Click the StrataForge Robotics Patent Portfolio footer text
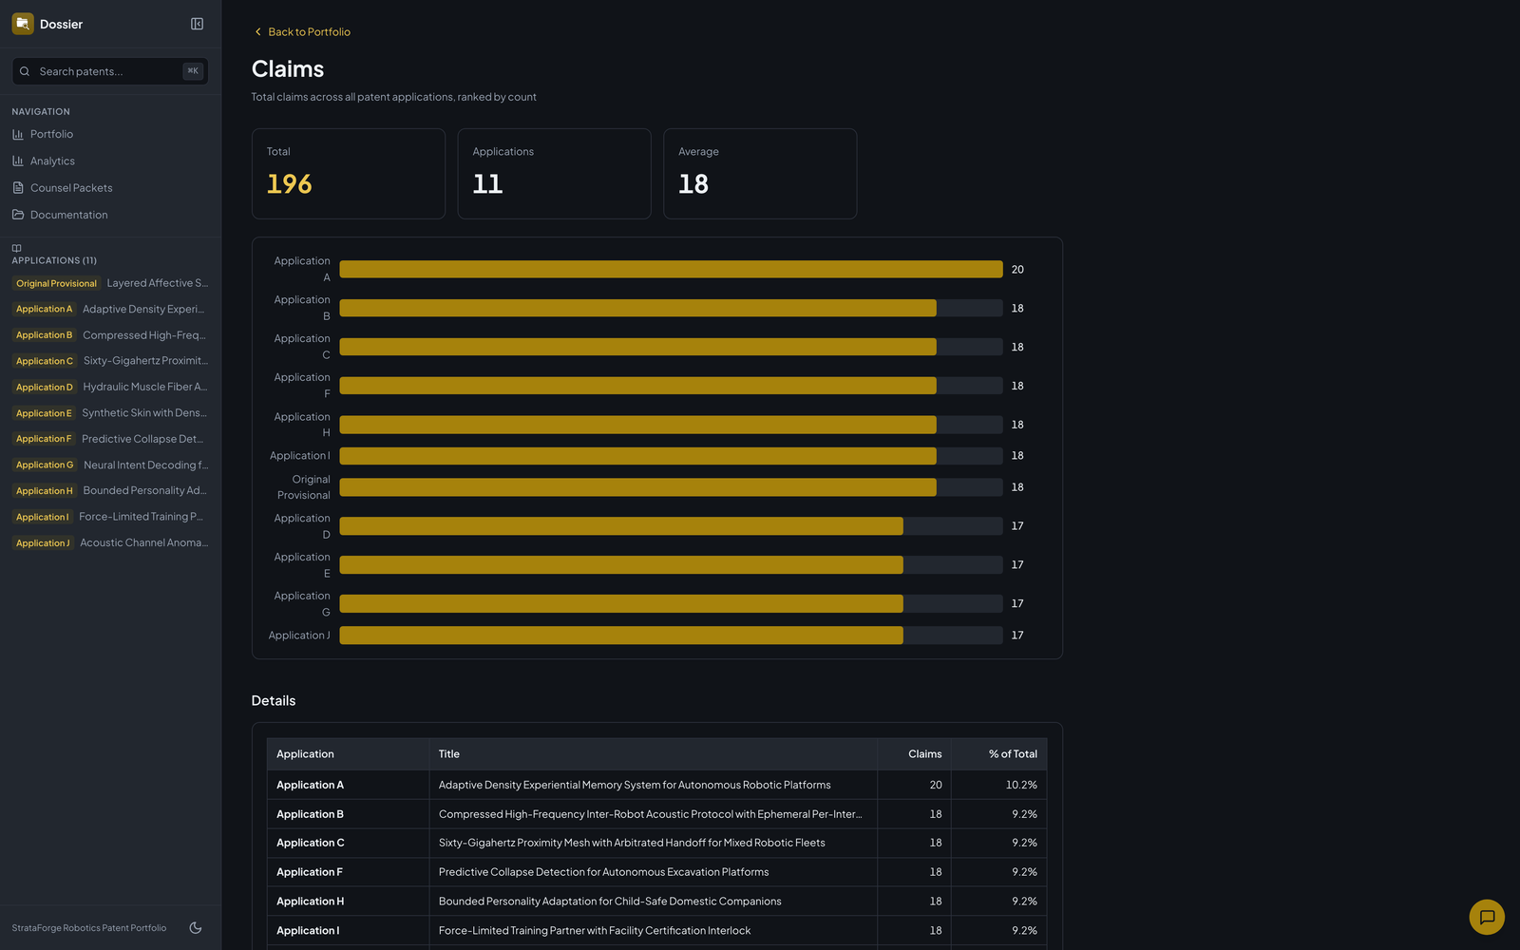Screen dimensions: 1520x950 (89, 928)
